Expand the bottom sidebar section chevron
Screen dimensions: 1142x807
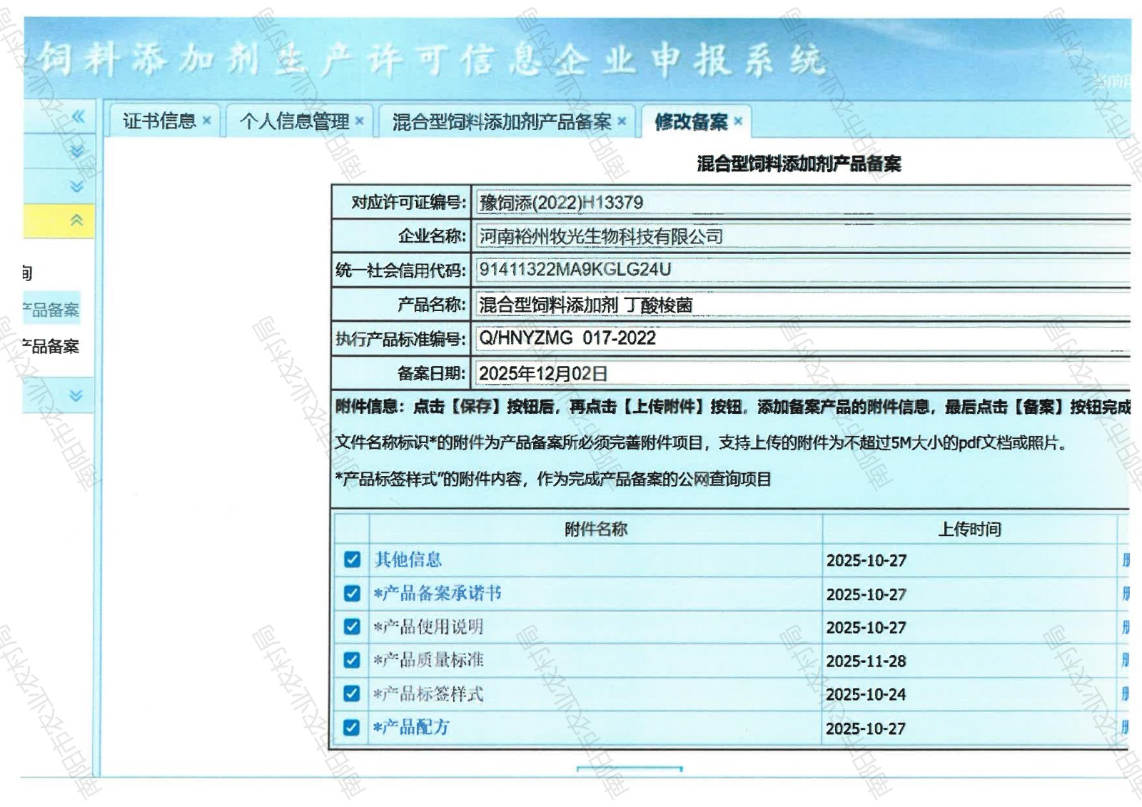[76, 396]
